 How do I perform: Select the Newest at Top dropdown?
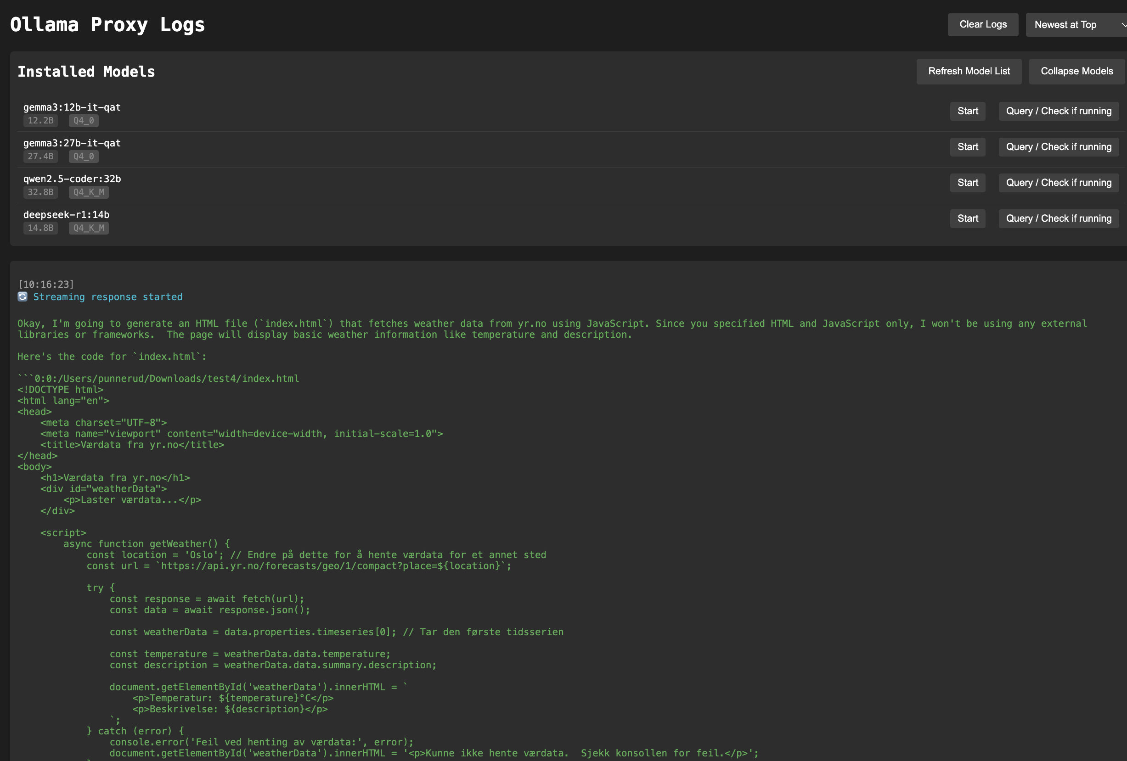point(1065,24)
